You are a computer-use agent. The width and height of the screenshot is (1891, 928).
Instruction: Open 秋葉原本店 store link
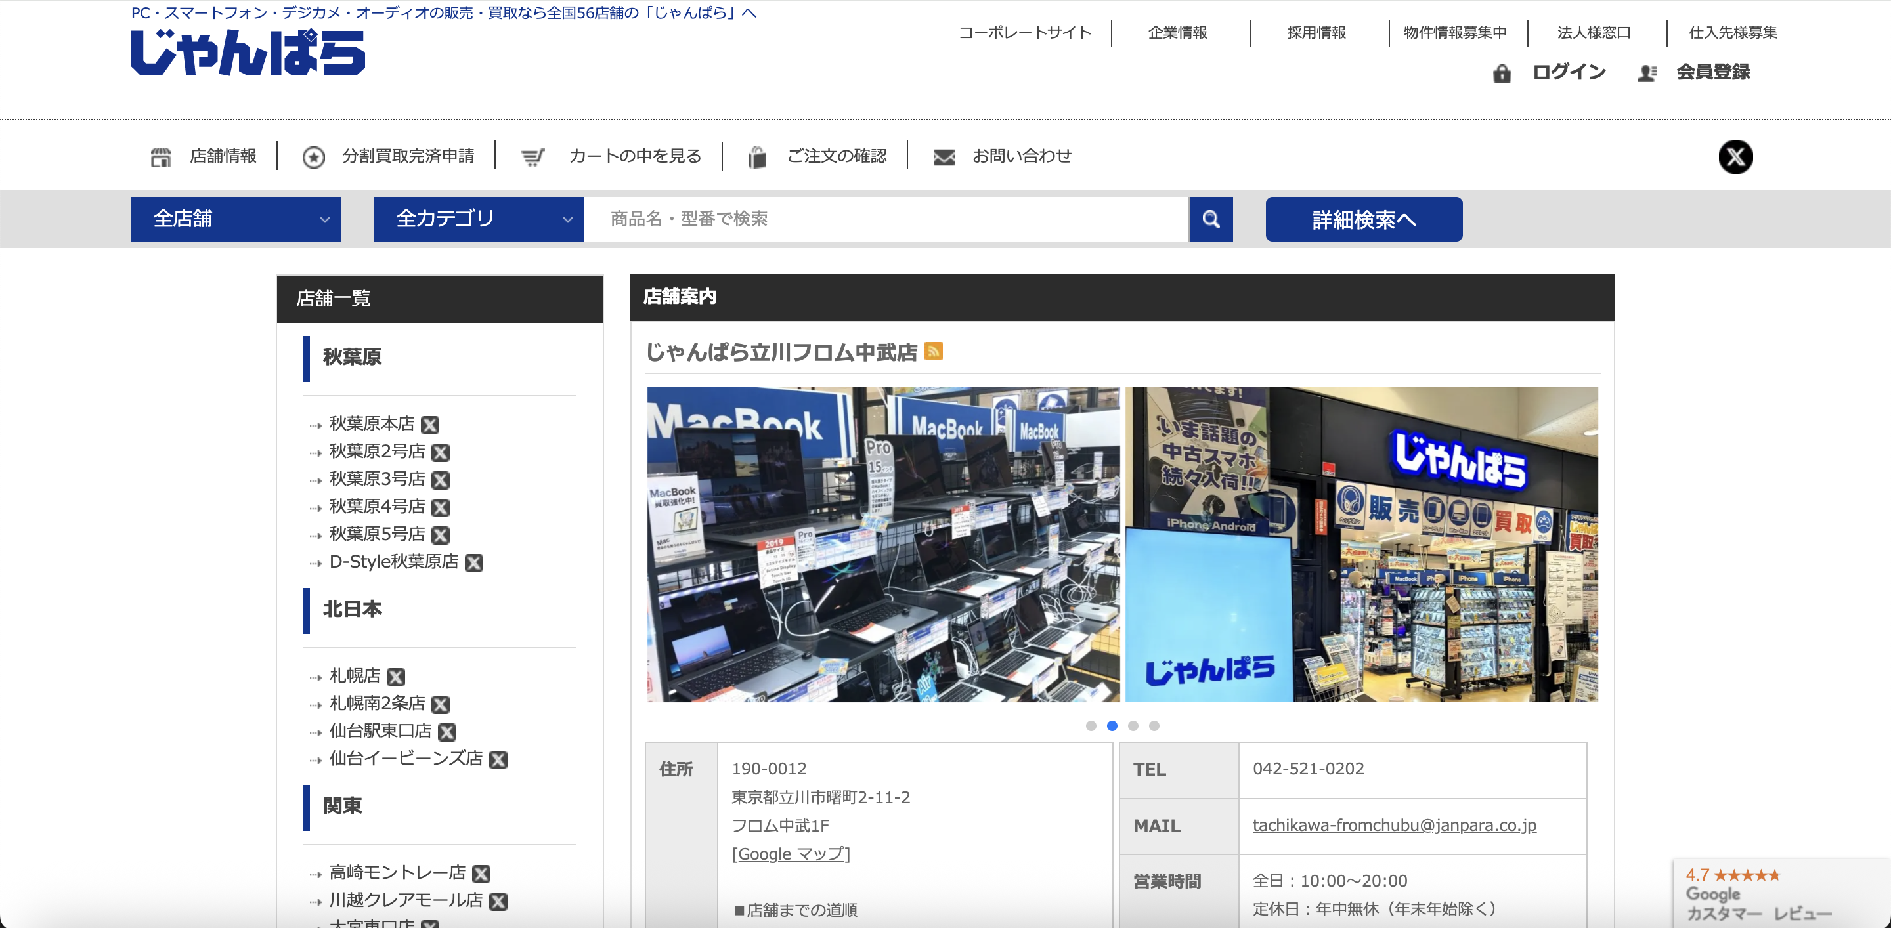coord(372,424)
